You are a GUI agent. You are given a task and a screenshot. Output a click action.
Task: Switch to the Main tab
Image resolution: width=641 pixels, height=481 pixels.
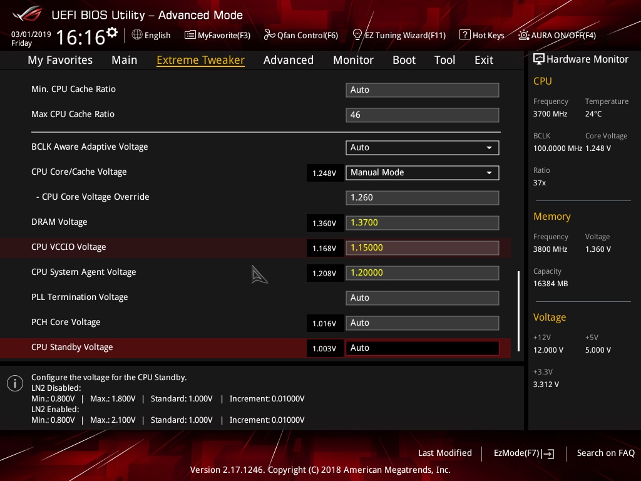point(125,60)
